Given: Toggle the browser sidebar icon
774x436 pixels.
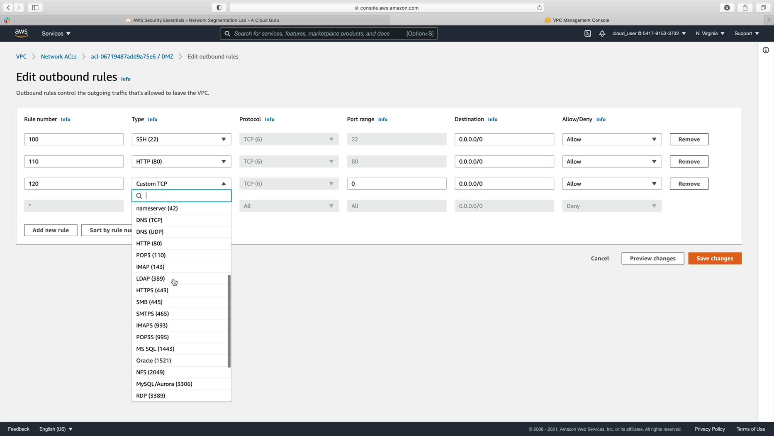Looking at the screenshot, I should (35, 7).
